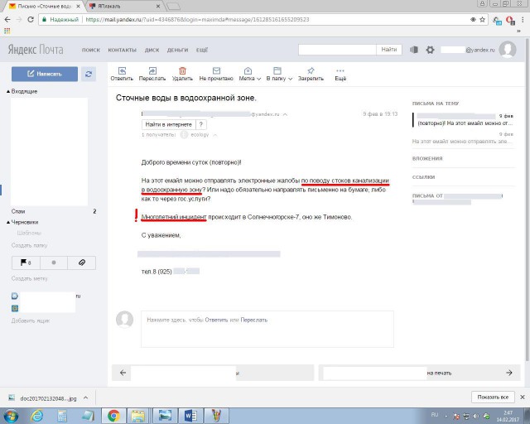530x424 pixels.
Task: Go to next message arrow
Action: point(509,373)
